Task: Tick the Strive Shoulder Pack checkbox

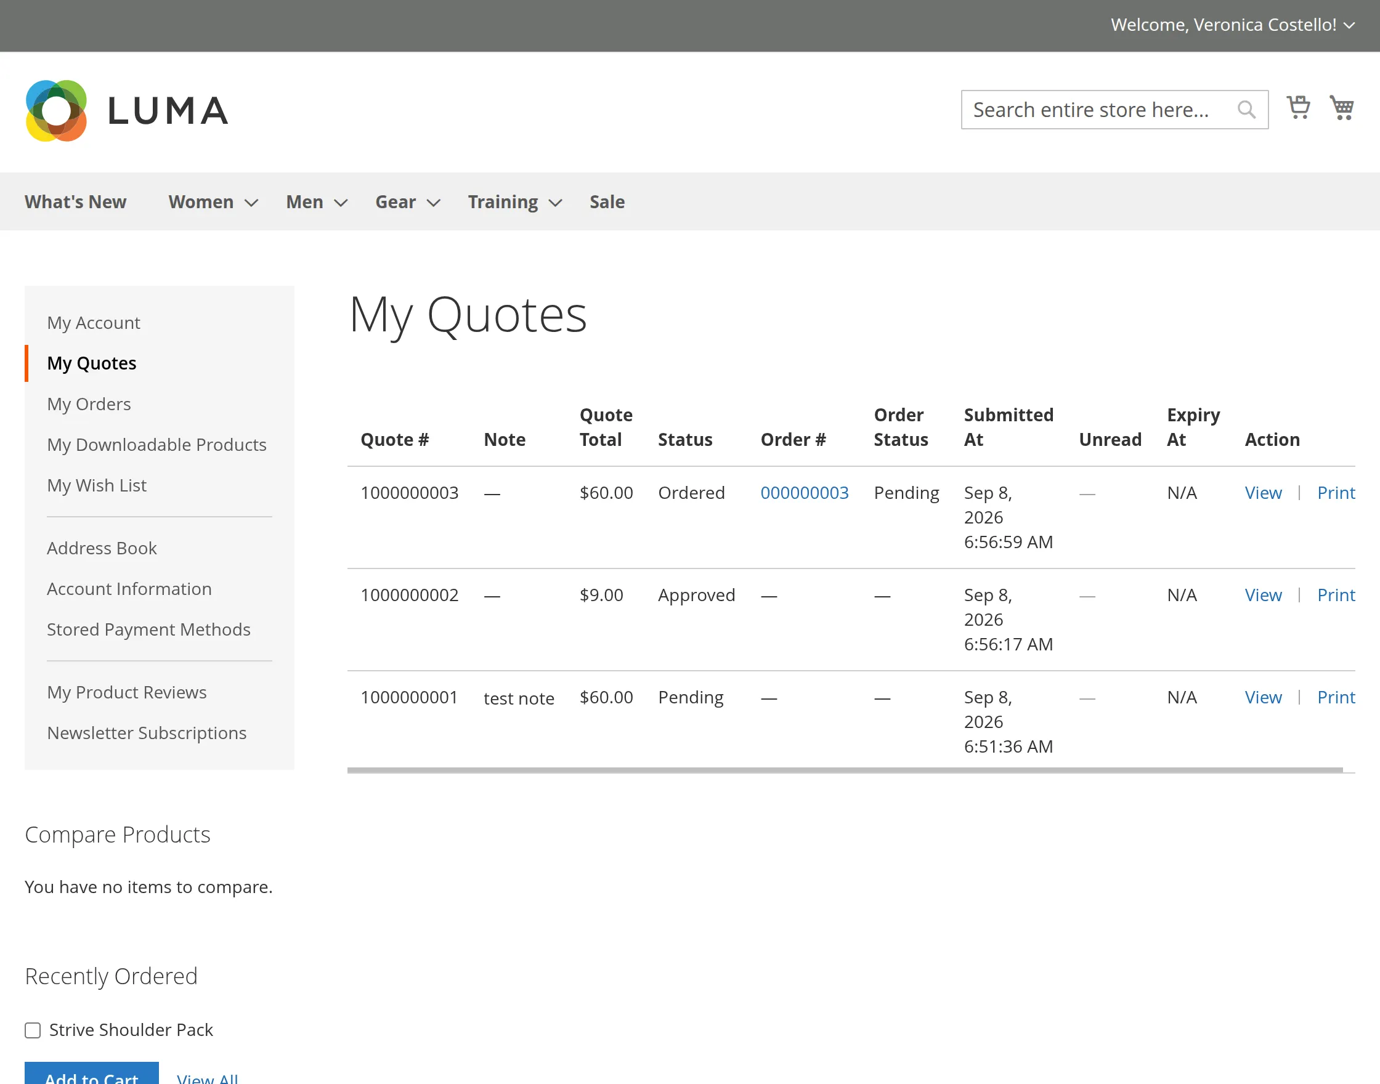Action: (x=33, y=1029)
